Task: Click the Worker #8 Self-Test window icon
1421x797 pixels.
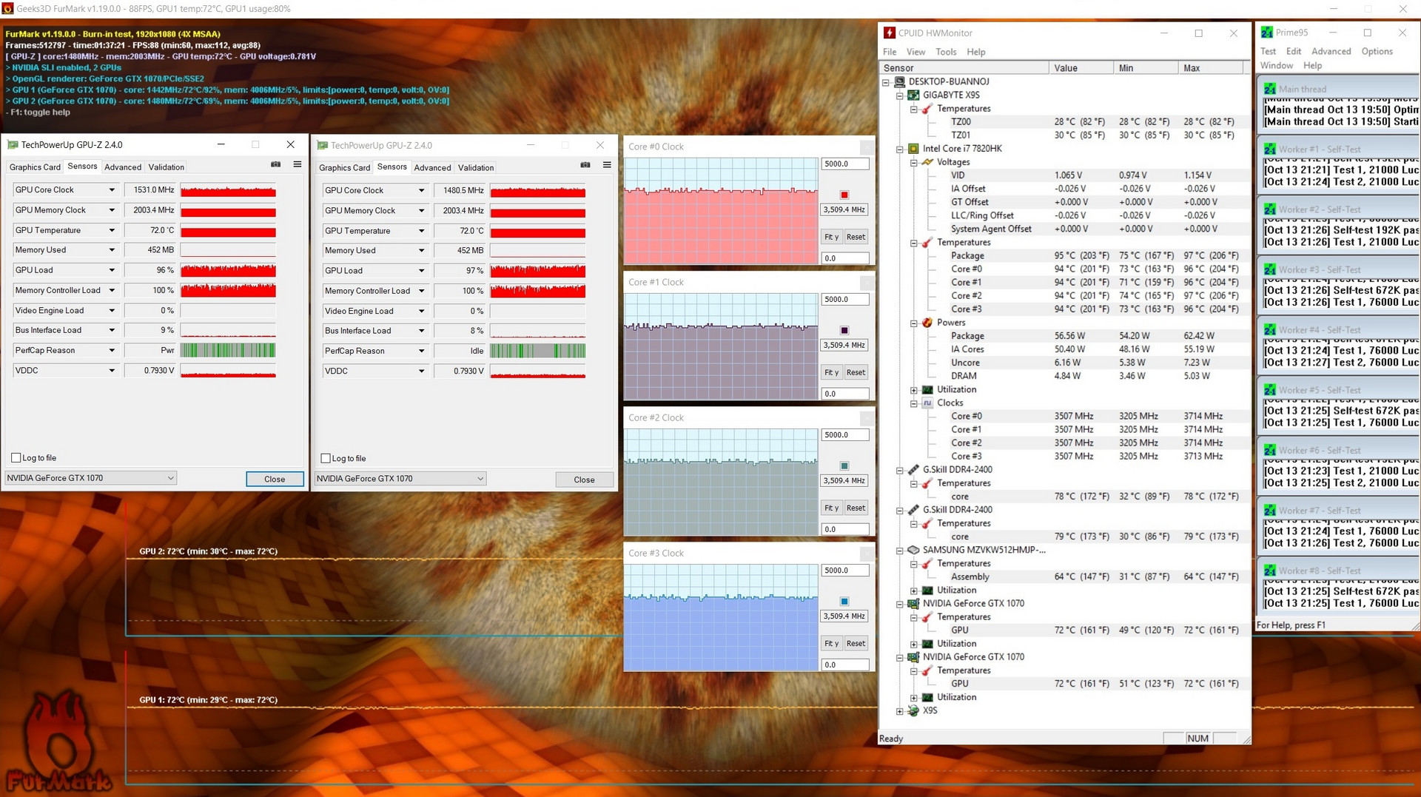Action: click(1270, 571)
